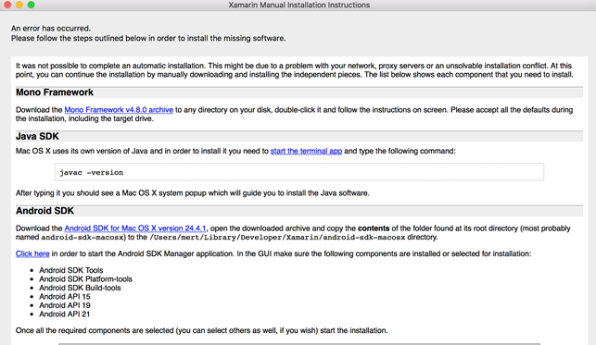The width and height of the screenshot is (596, 345).
Task: Open the Mono Framework v4.8.0 archive link
Action: [119, 110]
